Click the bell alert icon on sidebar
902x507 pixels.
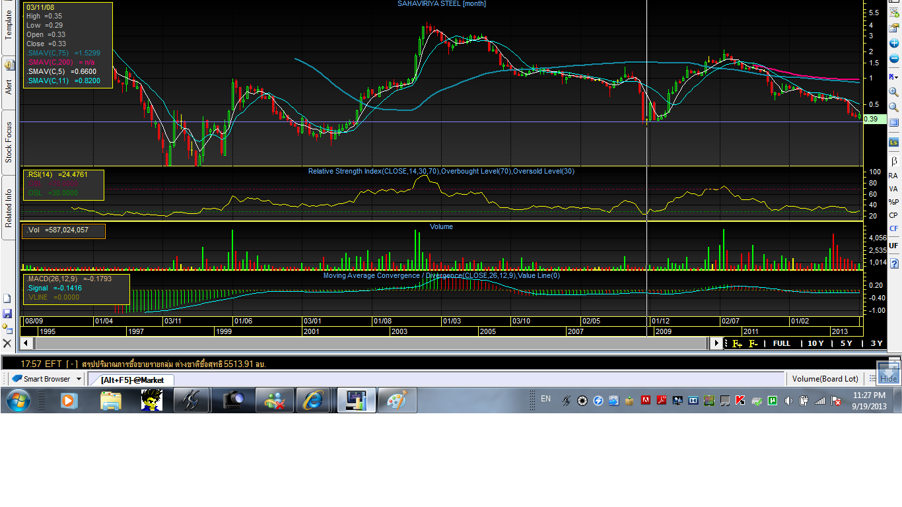pyautogui.click(x=9, y=64)
